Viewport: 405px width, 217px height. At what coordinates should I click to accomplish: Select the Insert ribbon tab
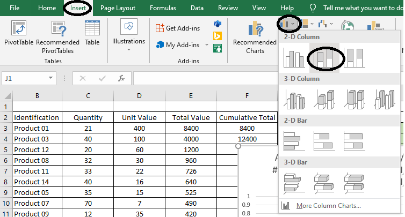coord(78,8)
